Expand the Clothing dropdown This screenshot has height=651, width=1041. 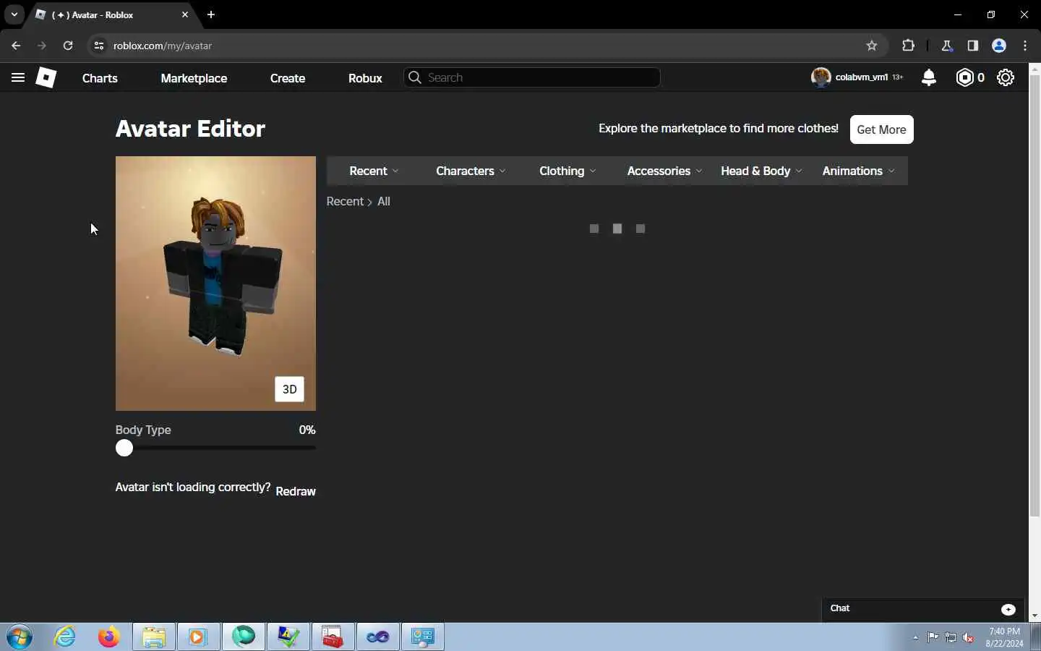point(567,171)
